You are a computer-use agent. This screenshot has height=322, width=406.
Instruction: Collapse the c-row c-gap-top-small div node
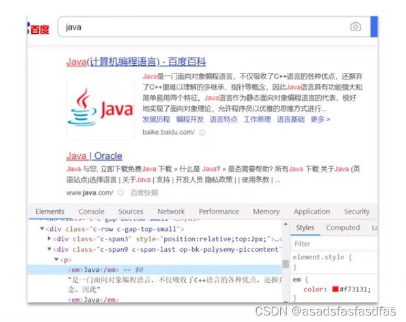(x=42, y=228)
